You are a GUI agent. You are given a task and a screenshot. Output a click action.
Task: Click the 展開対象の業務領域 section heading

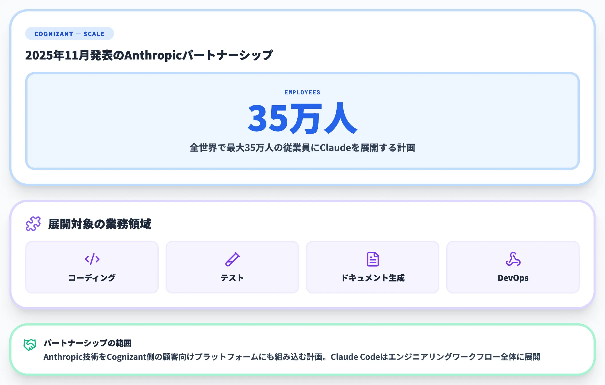coord(100,224)
